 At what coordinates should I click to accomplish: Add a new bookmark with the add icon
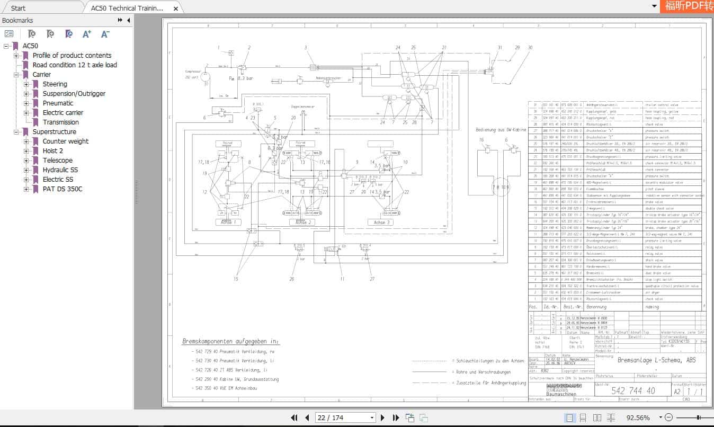click(x=50, y=34)
